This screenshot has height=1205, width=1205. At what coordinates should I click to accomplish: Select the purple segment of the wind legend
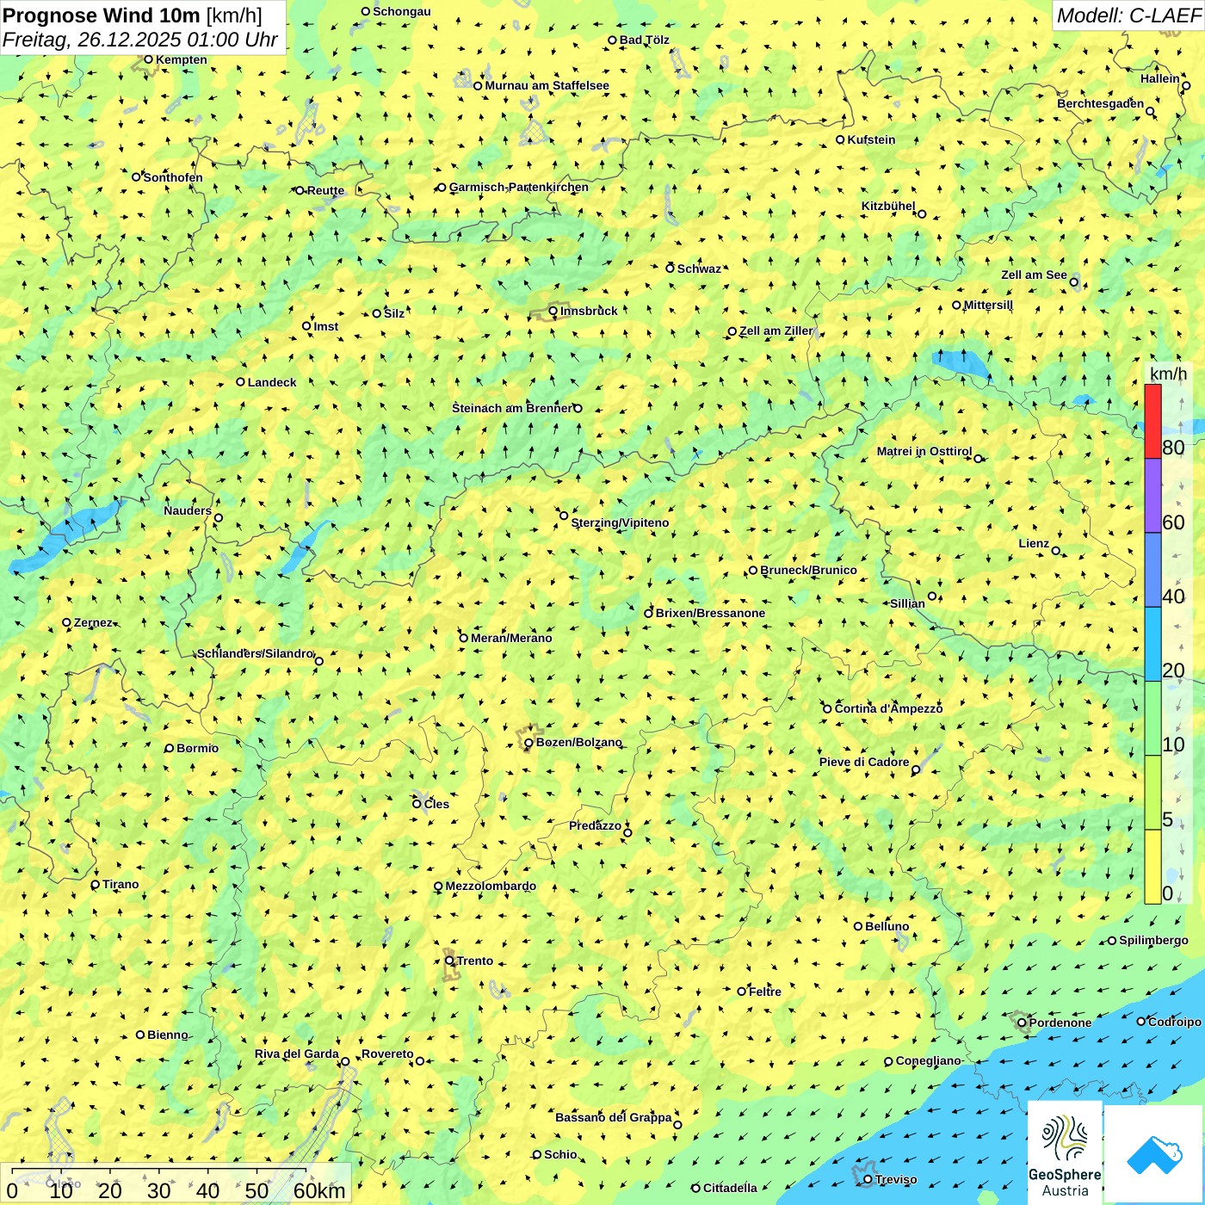pos(1152,496)
